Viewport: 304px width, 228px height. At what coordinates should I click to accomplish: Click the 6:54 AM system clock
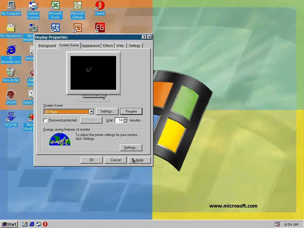(x=291, y=224)
